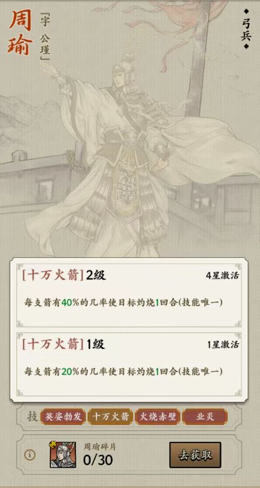
Task: Click the info circle icon
Action: (30, 455)
